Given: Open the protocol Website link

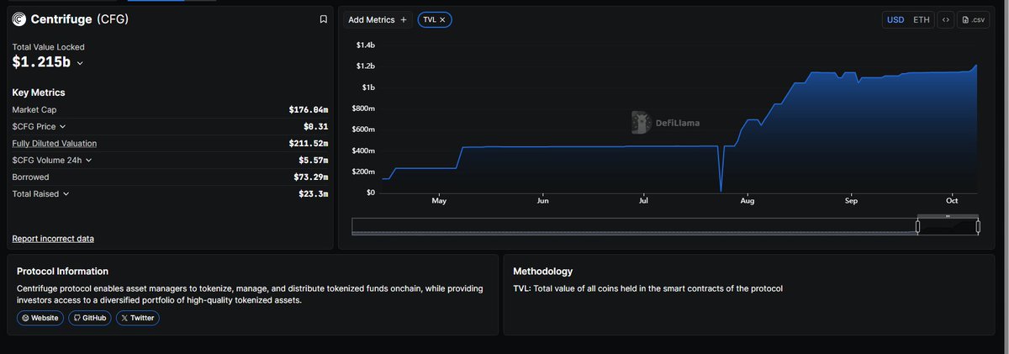Looking at the screenshot, I should tap(40, 318).
